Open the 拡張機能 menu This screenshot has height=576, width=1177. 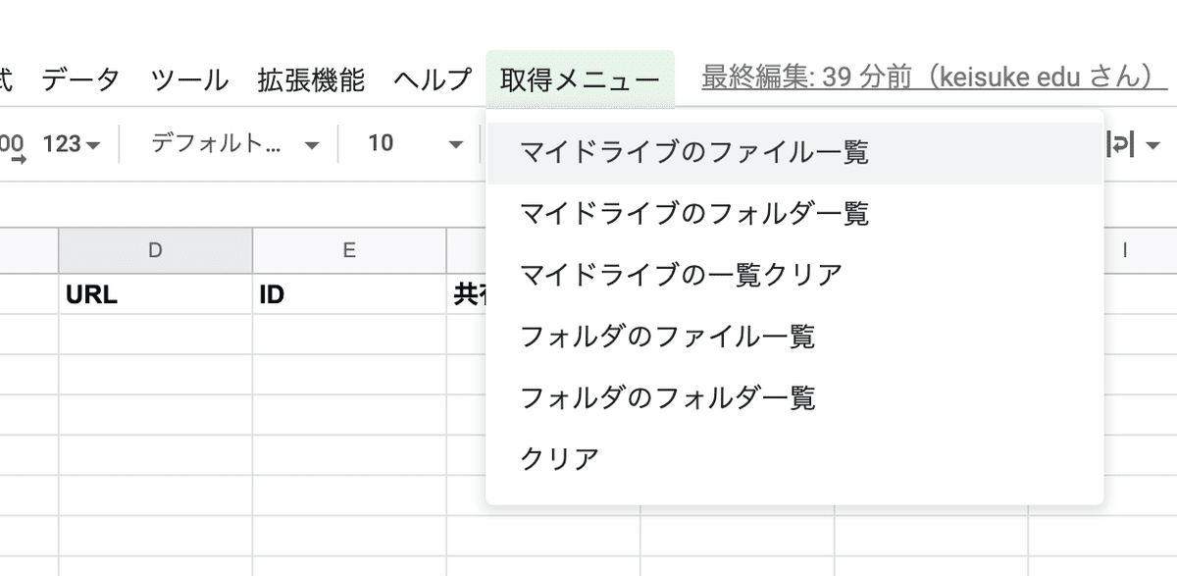(312, 77)
